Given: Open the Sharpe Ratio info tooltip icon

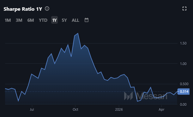Looking at the screenshot, I should [47, 9].
